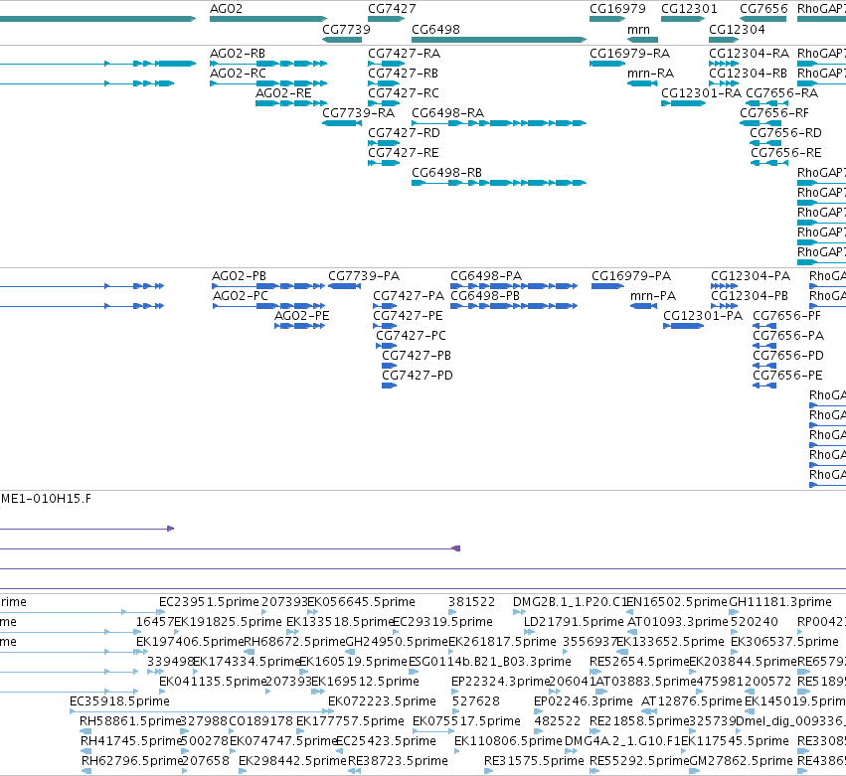Open protein CG7427-PB
846x776 pixels.
click(x=389, y=366)
